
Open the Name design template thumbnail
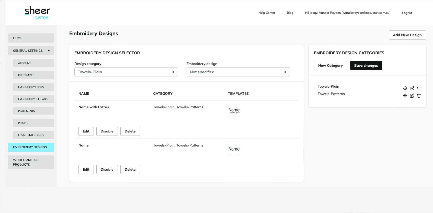(x=234, y=149)
